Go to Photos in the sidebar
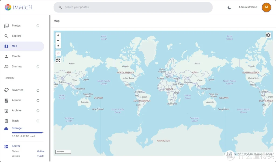The height and width of the screenshot is (162, 276). coord(16,26)
